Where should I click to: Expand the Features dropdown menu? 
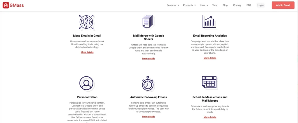tap(173, 5)
